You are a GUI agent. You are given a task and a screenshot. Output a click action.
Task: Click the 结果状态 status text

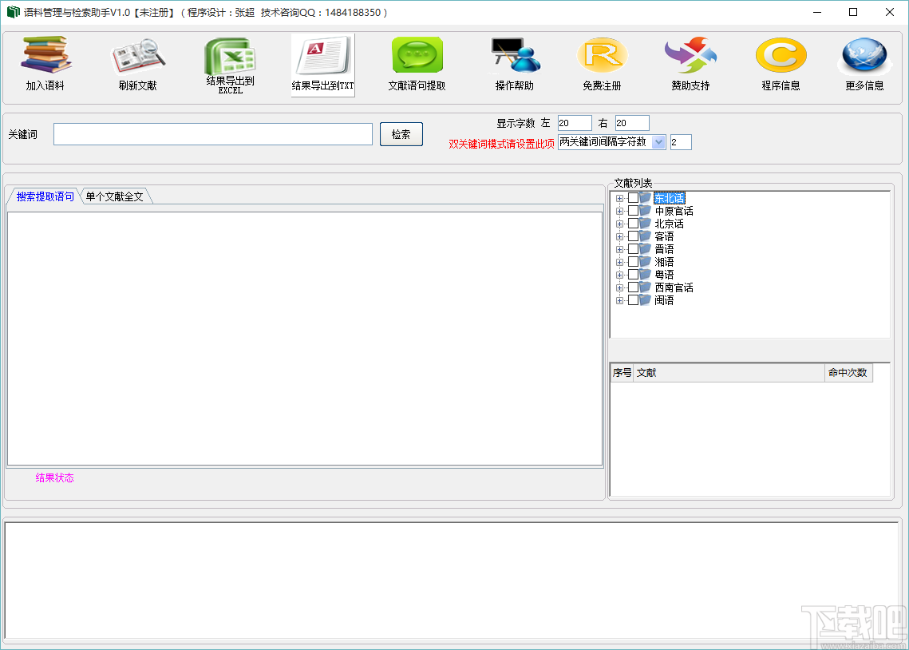click(54, 478)
